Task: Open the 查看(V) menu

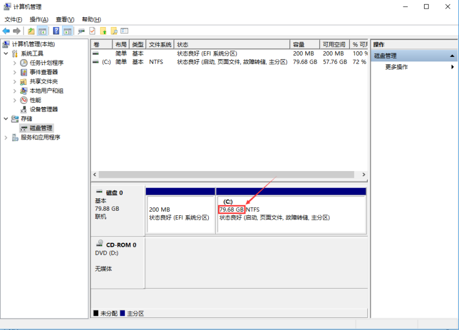Action: coord(65,20)
